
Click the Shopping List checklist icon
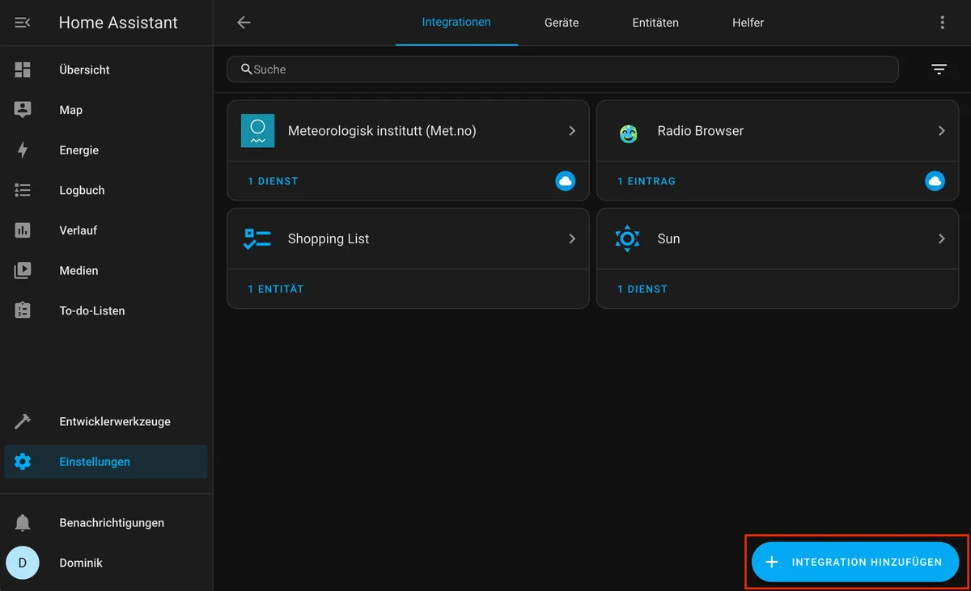(x=258, y=239)
